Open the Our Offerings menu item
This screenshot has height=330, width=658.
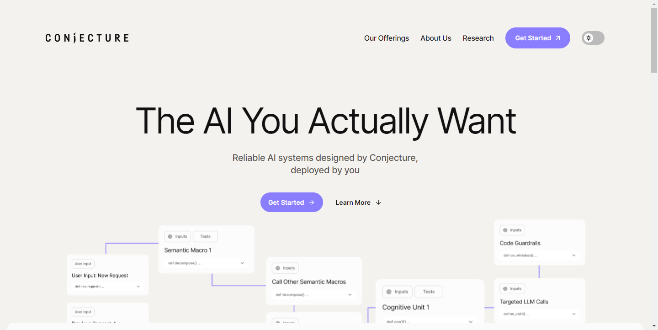point(387,38)
